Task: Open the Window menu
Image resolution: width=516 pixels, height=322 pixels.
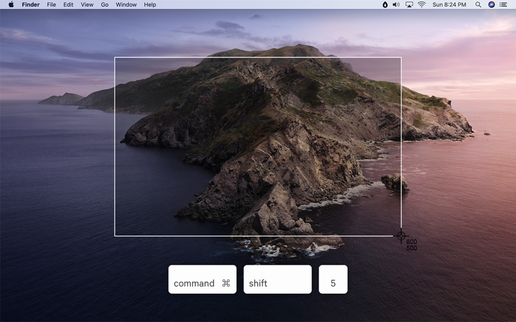Action: click(x=126, y=5)
